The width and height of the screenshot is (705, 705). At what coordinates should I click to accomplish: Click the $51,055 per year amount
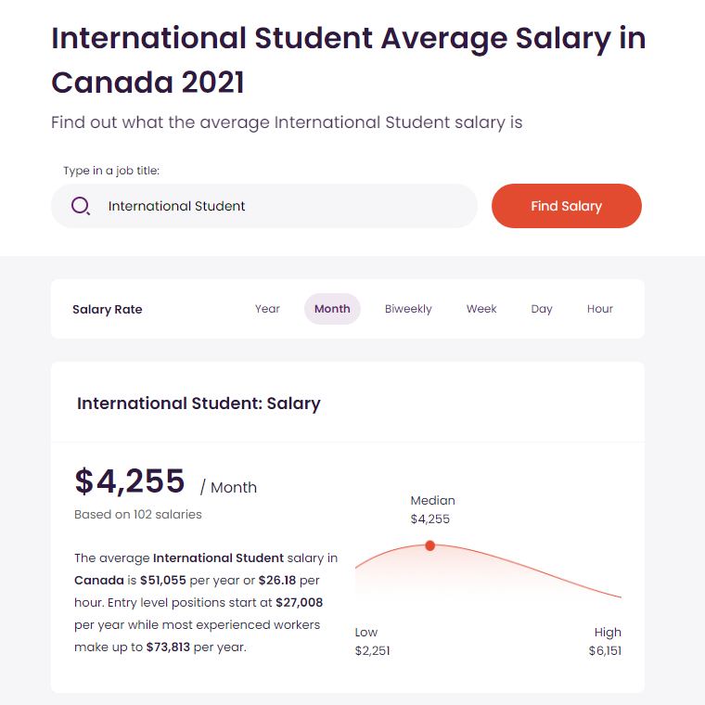162,580
